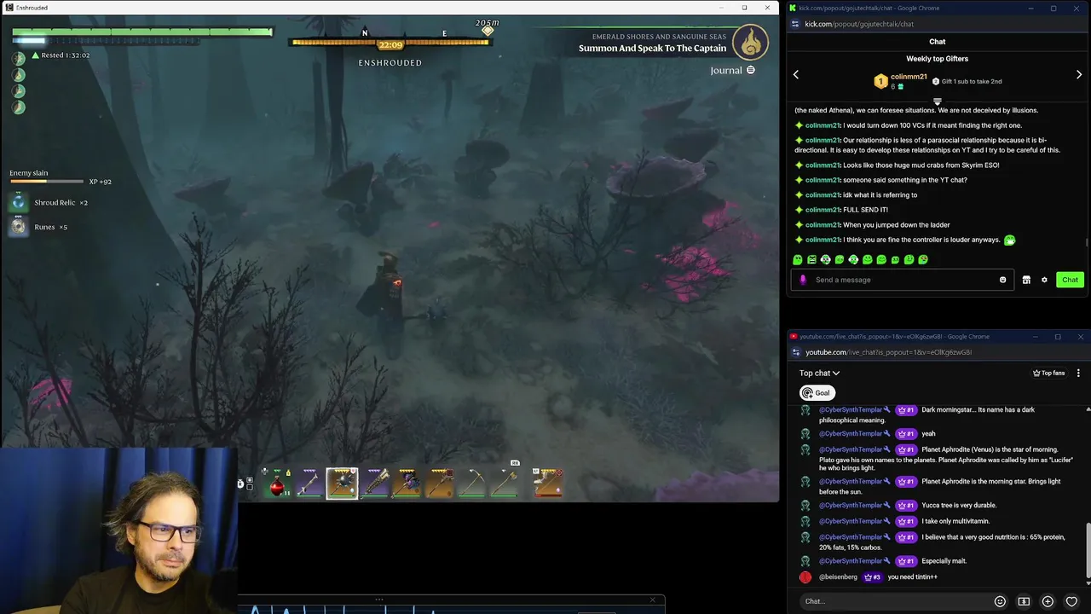Select the bow slot right of the hotbar
Viewport: 1091px width, 614px height.
pos(548,483)
